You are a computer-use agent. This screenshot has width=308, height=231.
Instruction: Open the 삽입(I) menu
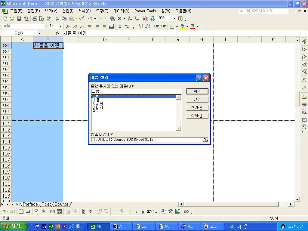pyautogui.click(x=68, y=11)
